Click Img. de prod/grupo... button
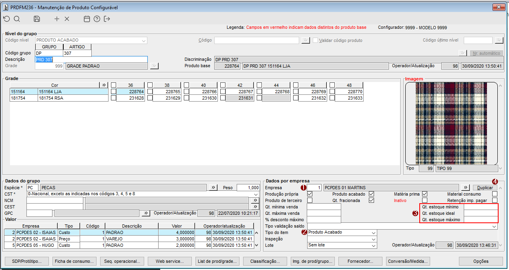This screenshot has height=270, width=509. (x=313, y=261)
